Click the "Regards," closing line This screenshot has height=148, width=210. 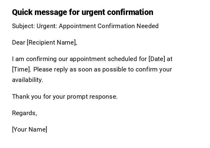tap(24, 113)
